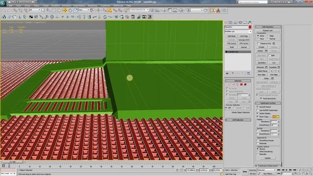Click the Auto Key button

coord(252,170)
